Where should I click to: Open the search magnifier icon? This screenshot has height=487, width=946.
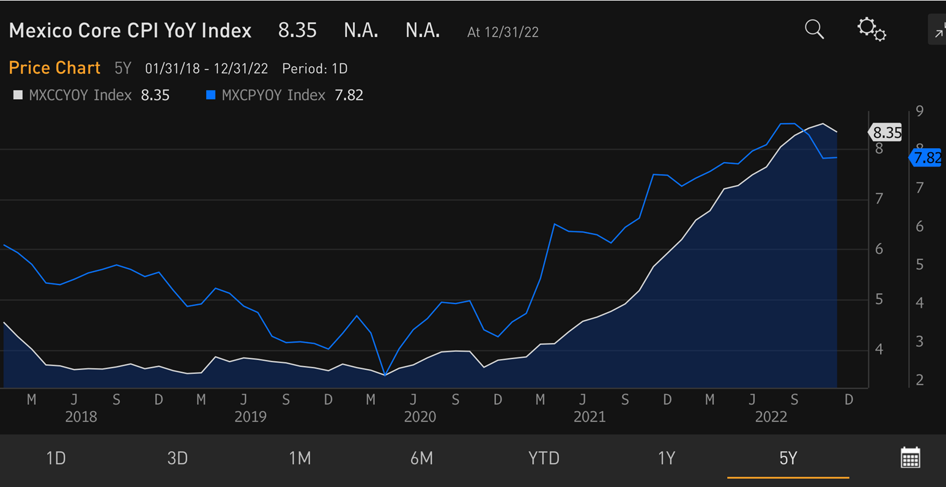pyautogui.click(x=814, y=29)
